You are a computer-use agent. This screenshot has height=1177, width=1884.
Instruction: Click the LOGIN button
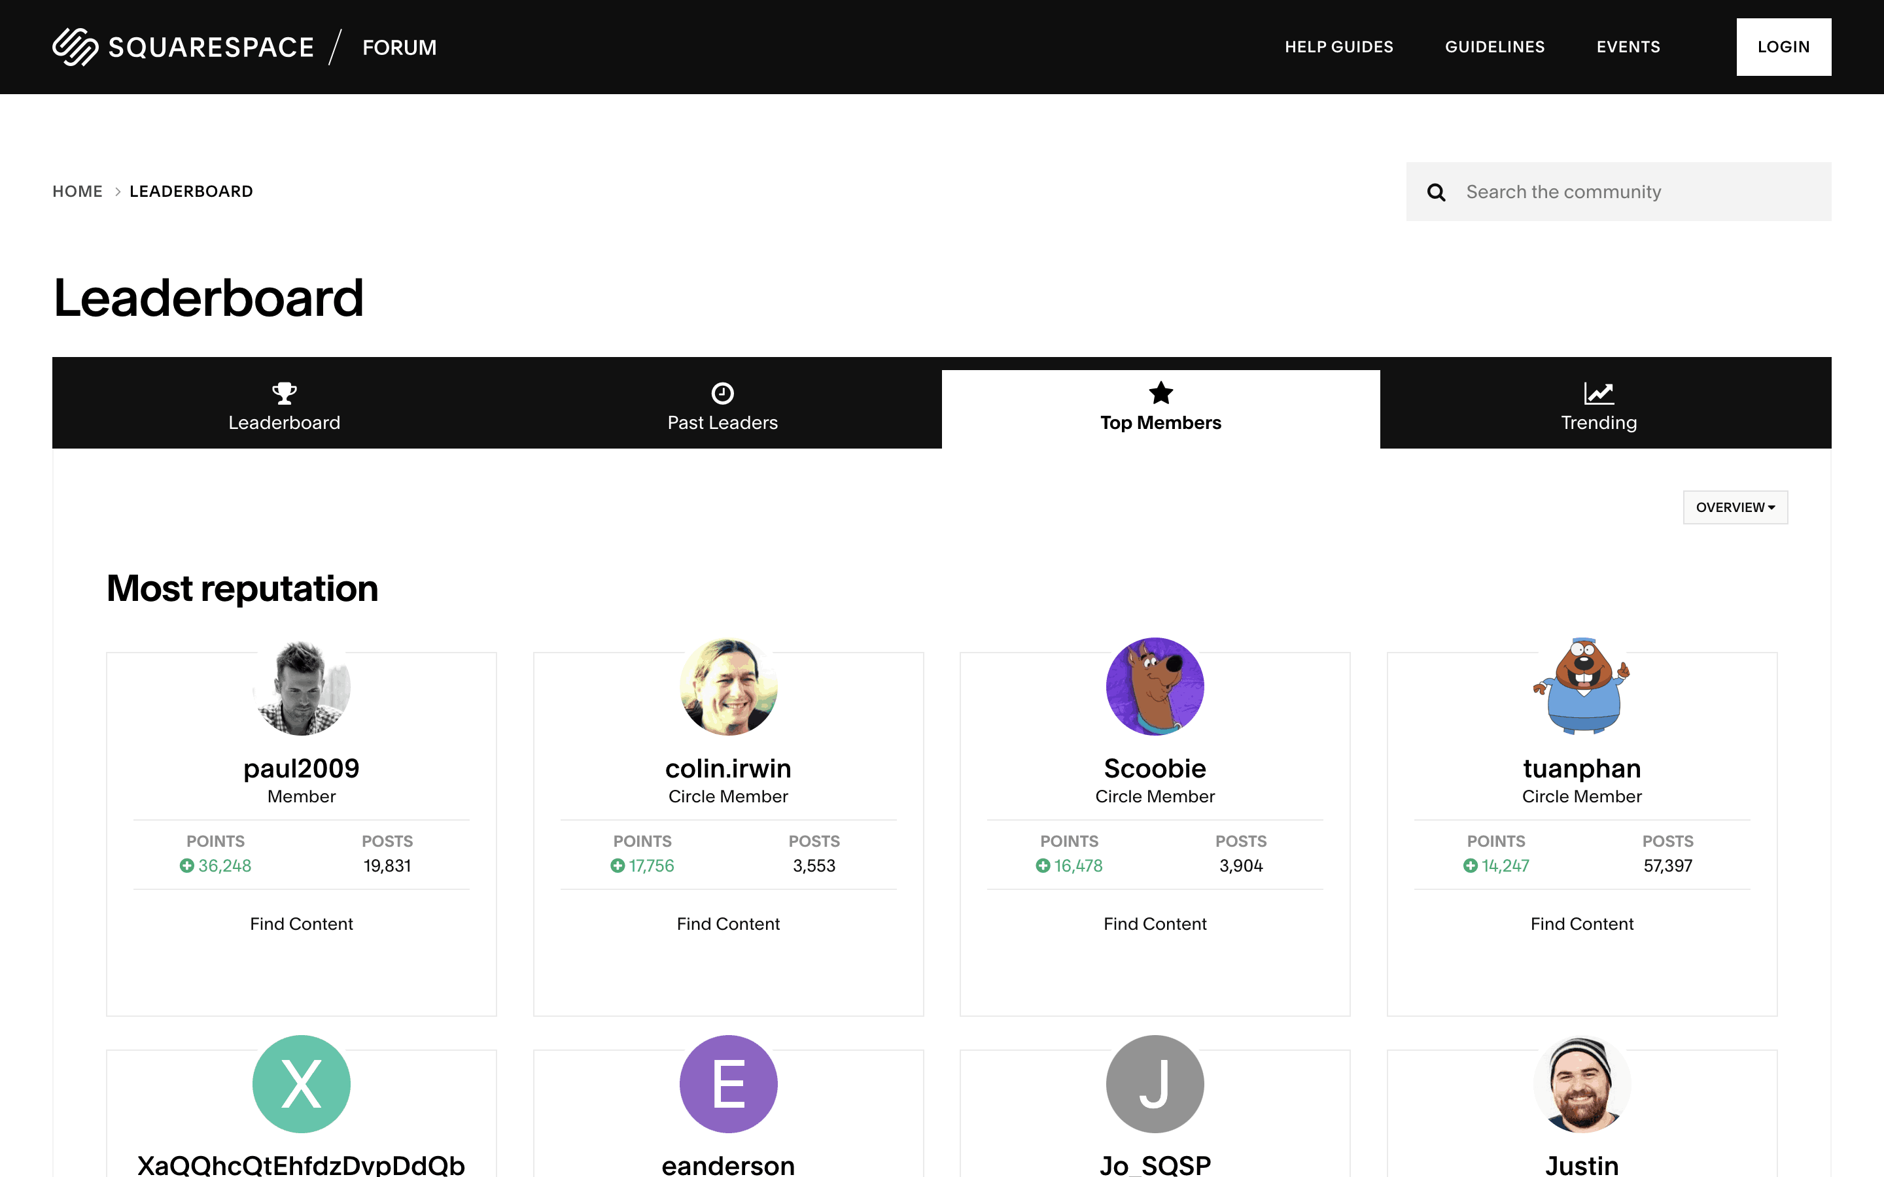click(x=1783, y=46)
